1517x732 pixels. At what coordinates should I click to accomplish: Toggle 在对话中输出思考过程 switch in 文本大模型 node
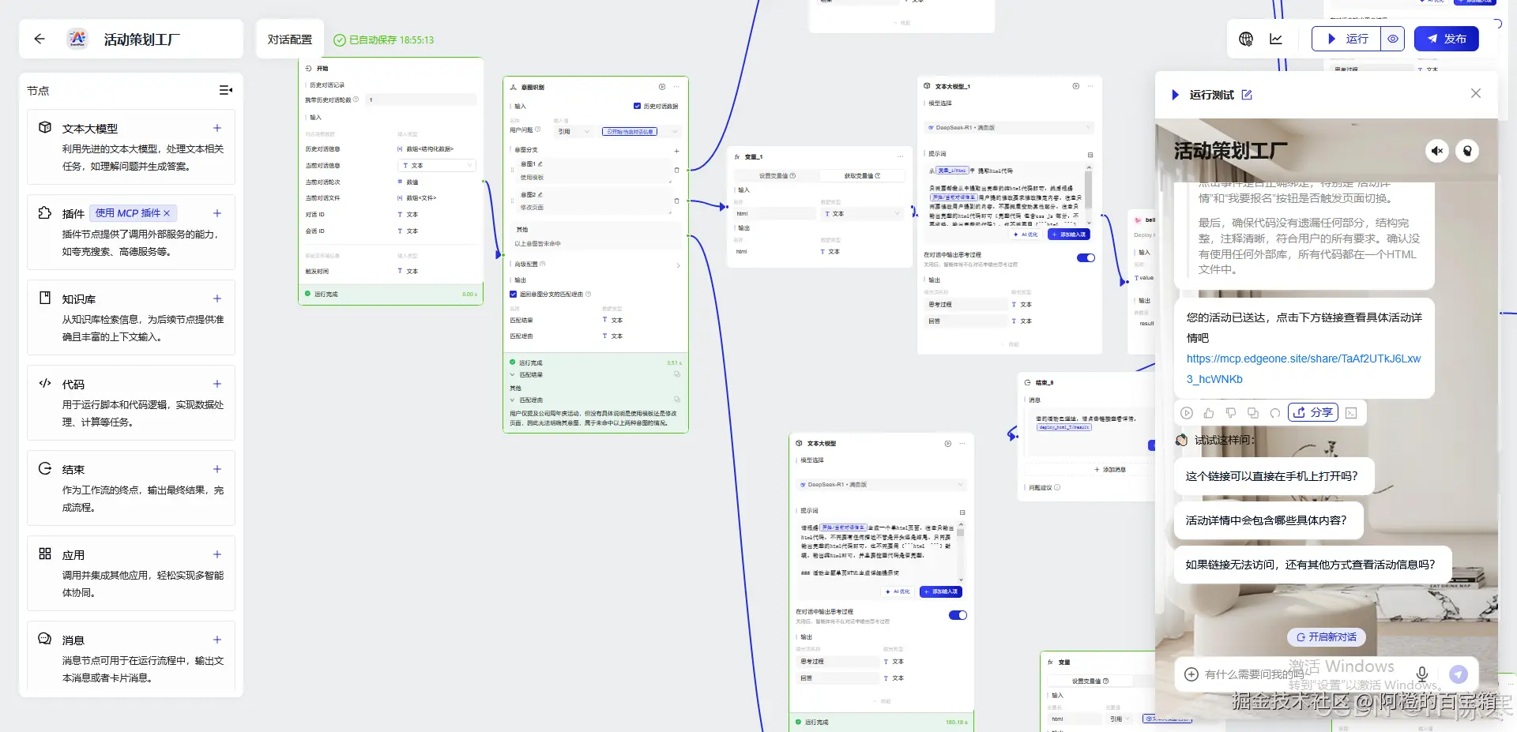click(x=958, y=615)
